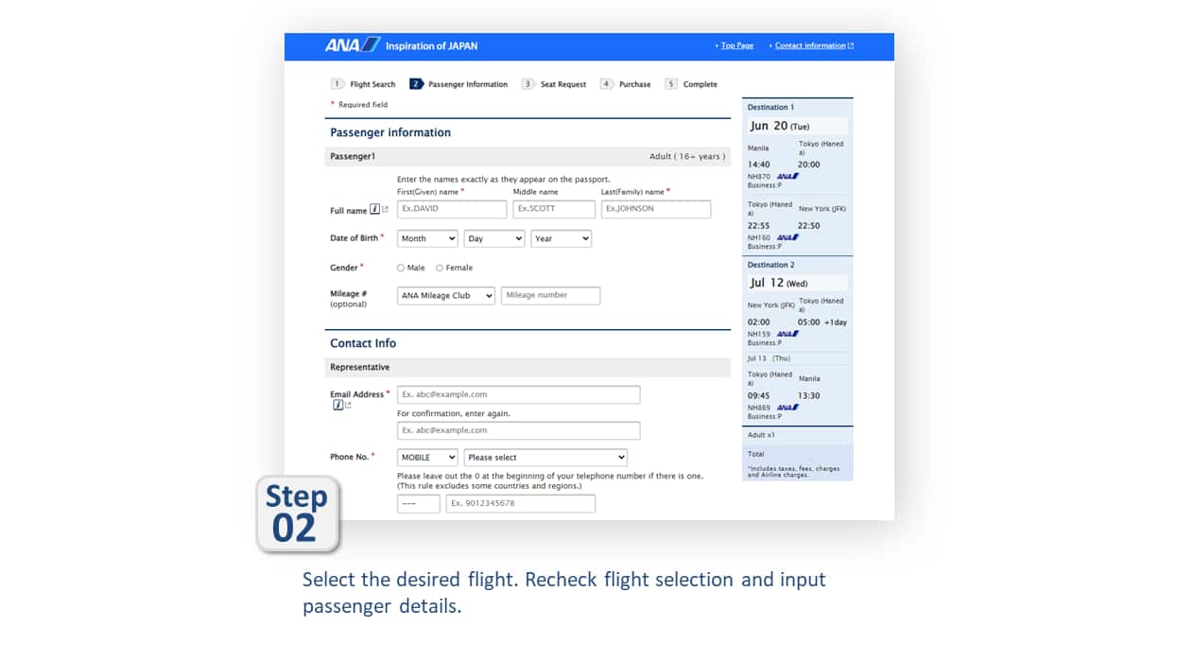Select the Female gender radio button
This screenshot has width=1194, height=662.
[439, 268]
